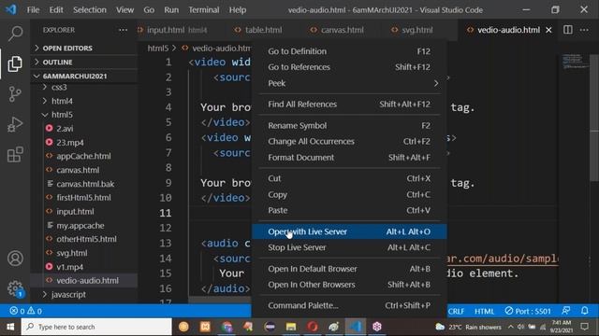Open the Selection menu
The width and height of the screenshot is (599, 336).
tap(90, 9)
